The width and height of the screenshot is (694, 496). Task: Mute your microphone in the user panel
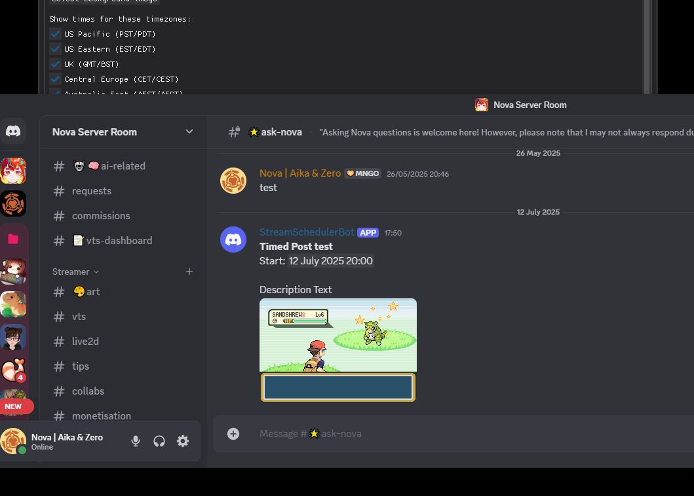click(x=136, y=441)
